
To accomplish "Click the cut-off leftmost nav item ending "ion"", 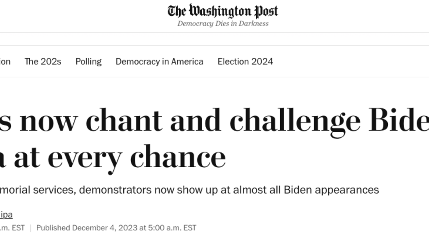I will coord(5,62).
